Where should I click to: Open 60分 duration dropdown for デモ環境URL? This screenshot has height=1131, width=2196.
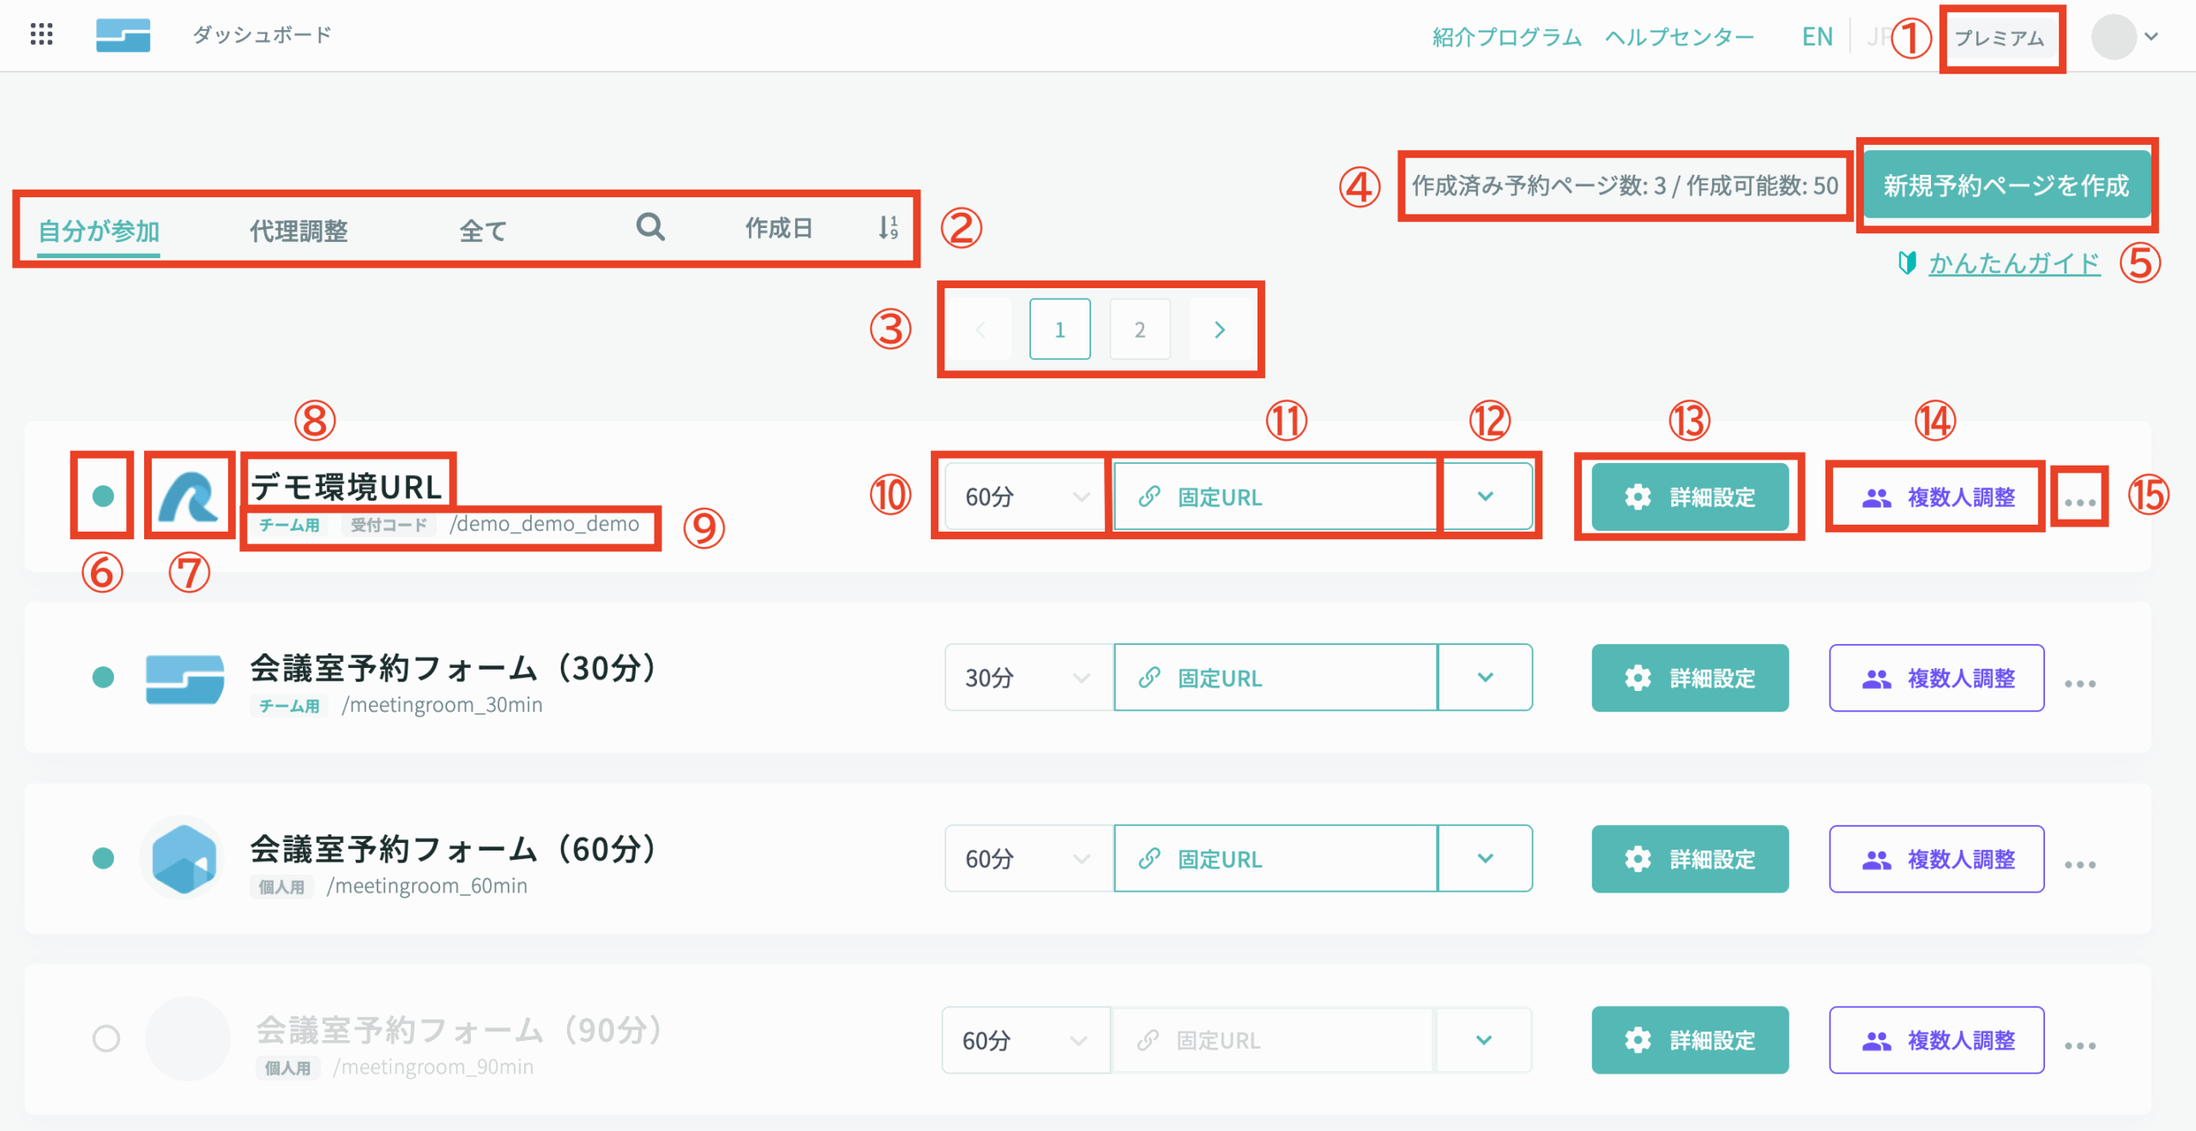click(1025, 496)
